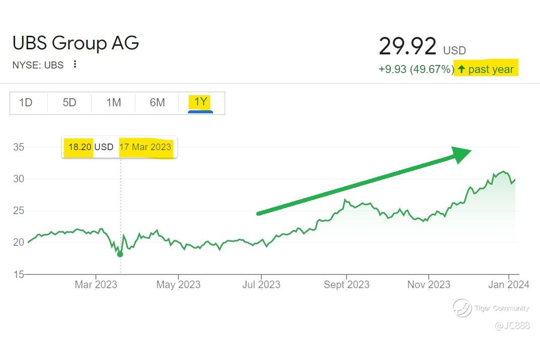The image size is (540, 338).
Task: Click the Sept 2023 axis label
Action: 346,285
